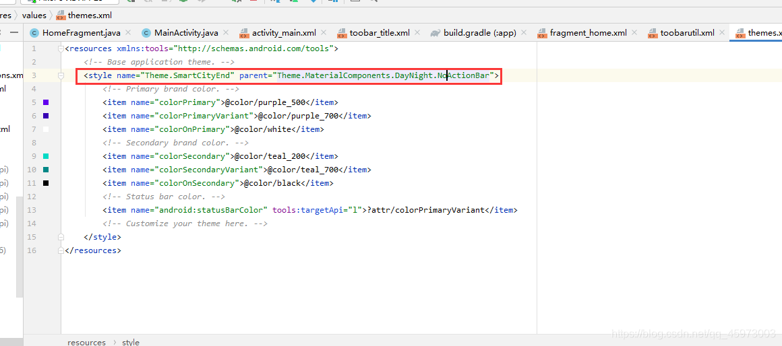
Task: Click the values breadcrumb in navigation bar
Action: coord(34,15)
